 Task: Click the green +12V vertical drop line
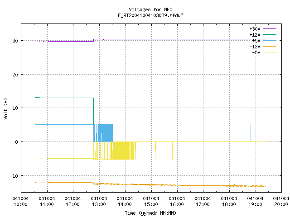(x=94, y=111)
